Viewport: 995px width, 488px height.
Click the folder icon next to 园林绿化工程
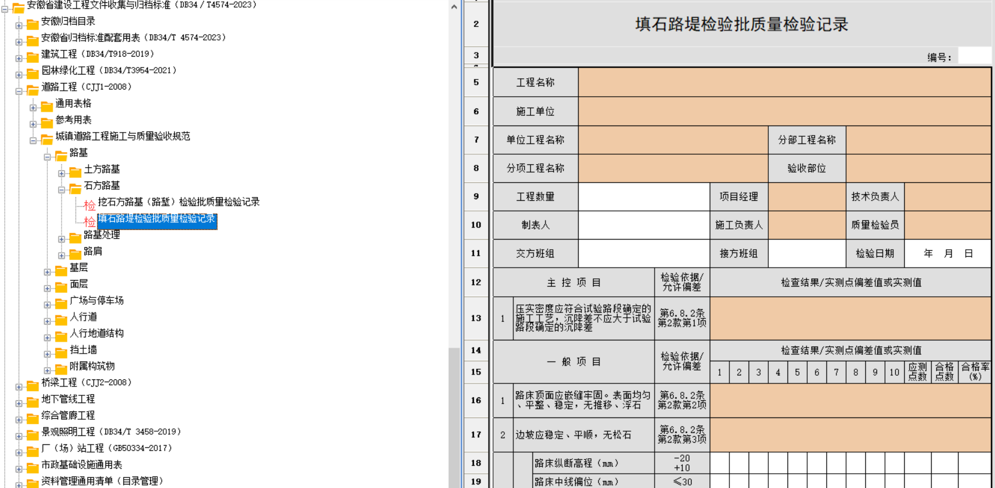[32, 72]
